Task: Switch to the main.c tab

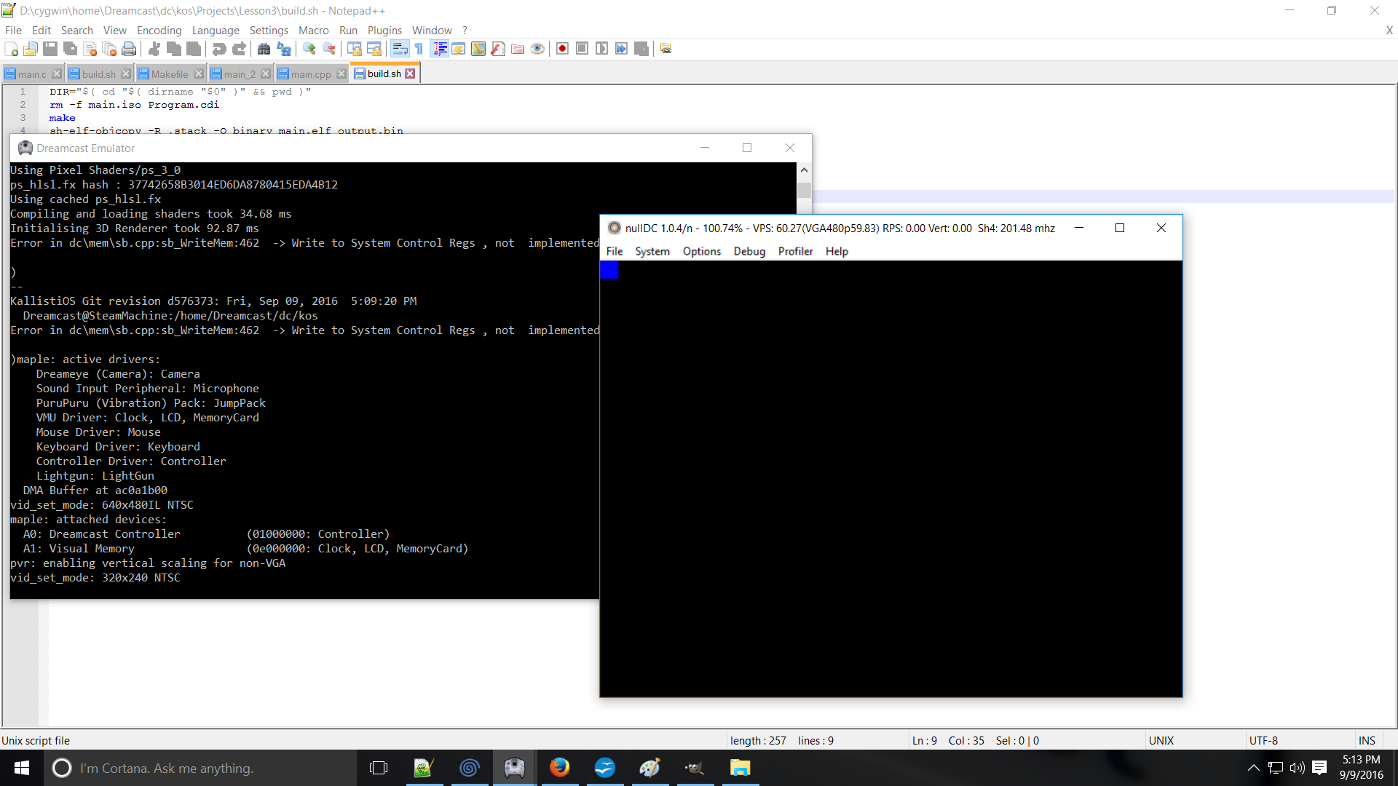Action: point(32,74)
